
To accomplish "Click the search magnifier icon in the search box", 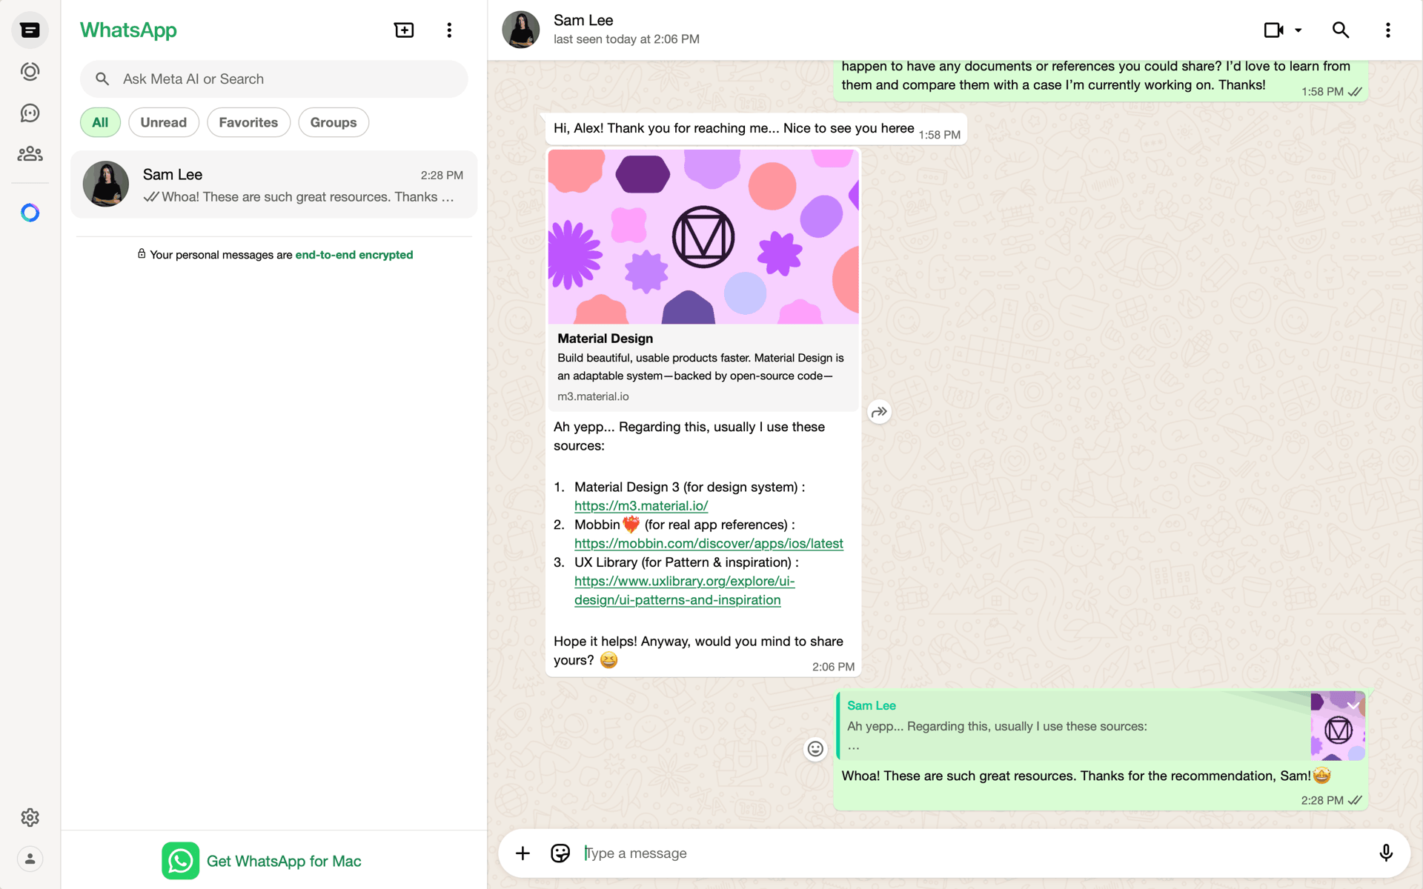I will click(102, 79).
